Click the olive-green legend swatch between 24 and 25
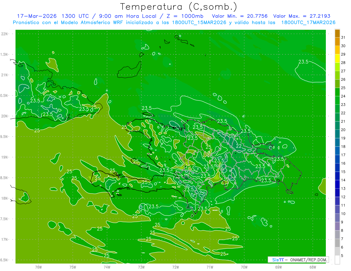This screenshot has width=351, height=271. [x=337, y=92]
